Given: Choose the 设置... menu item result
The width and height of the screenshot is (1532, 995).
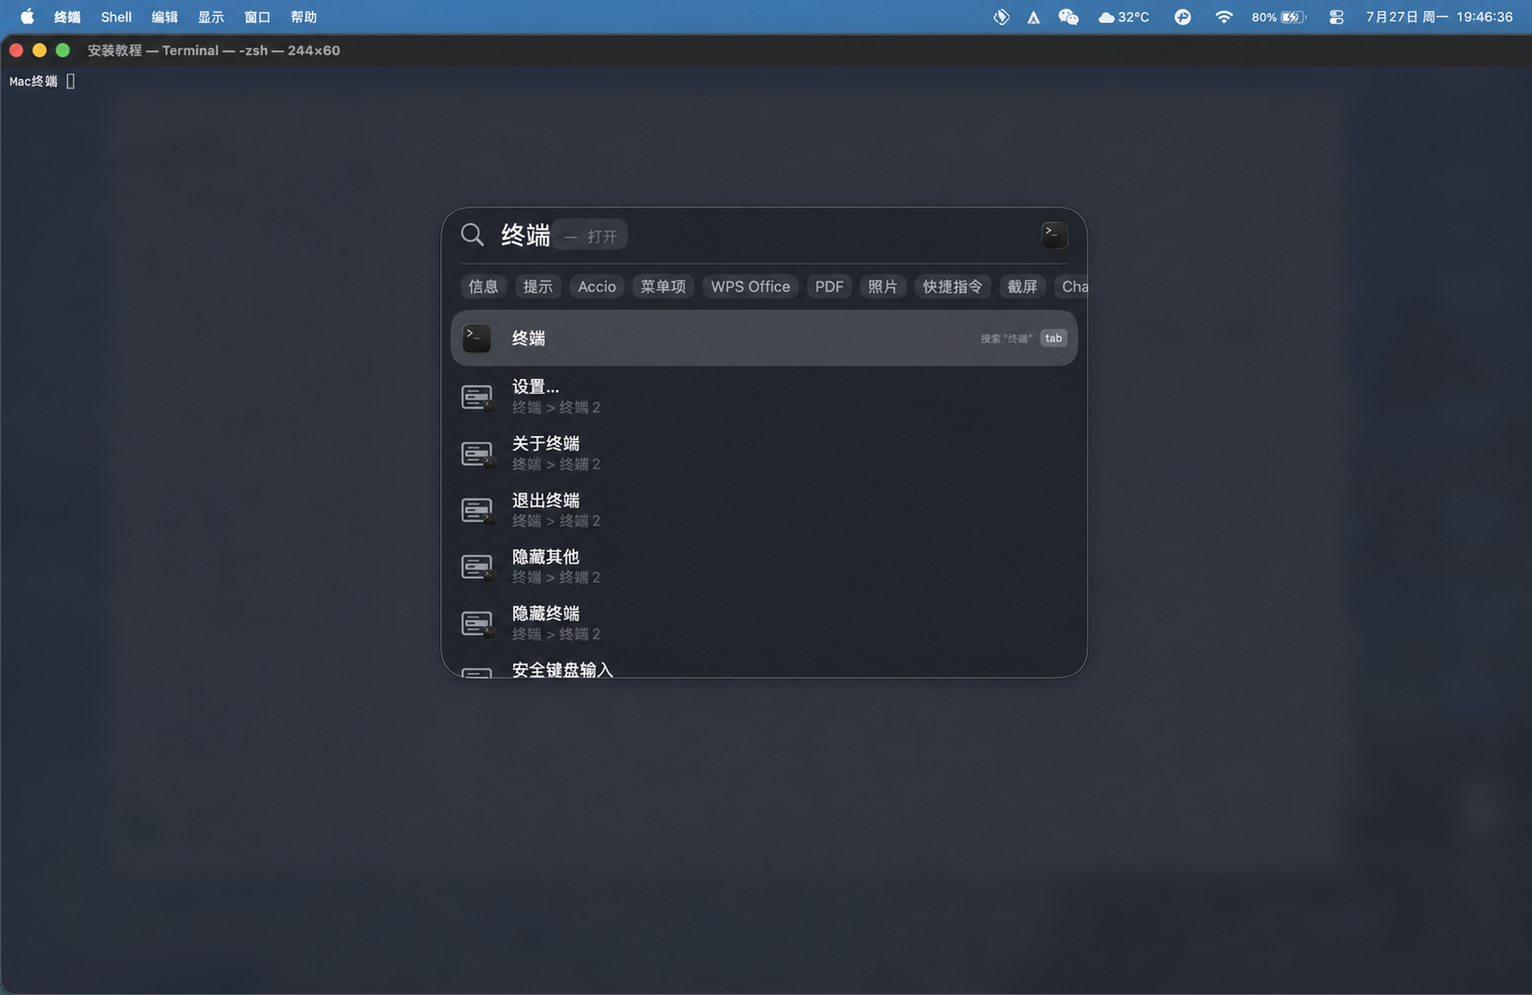Looking at the screenshot, I should [x=764, y=396].
